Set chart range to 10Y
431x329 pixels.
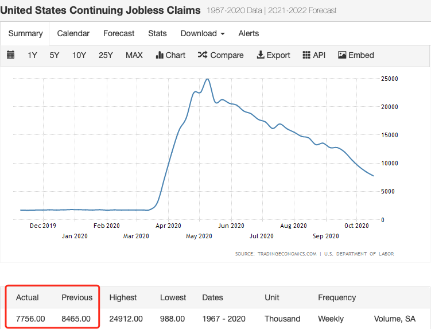[x=79, y=55]
